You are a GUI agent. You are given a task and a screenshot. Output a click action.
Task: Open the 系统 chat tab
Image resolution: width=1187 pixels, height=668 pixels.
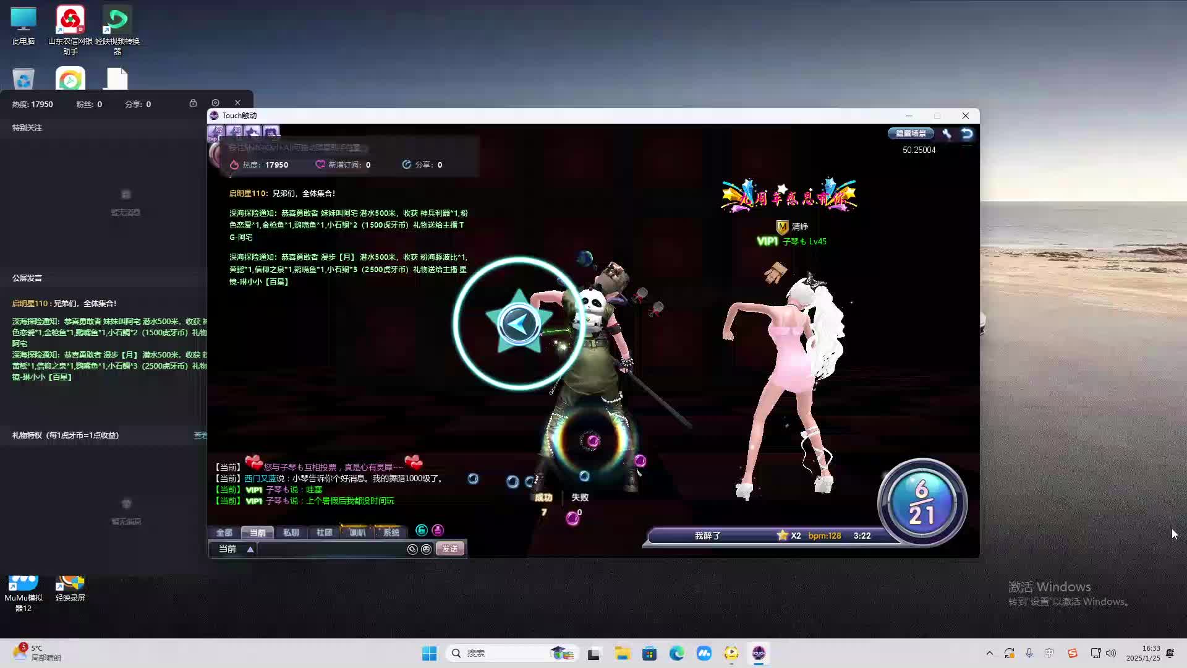coord(391,533)
